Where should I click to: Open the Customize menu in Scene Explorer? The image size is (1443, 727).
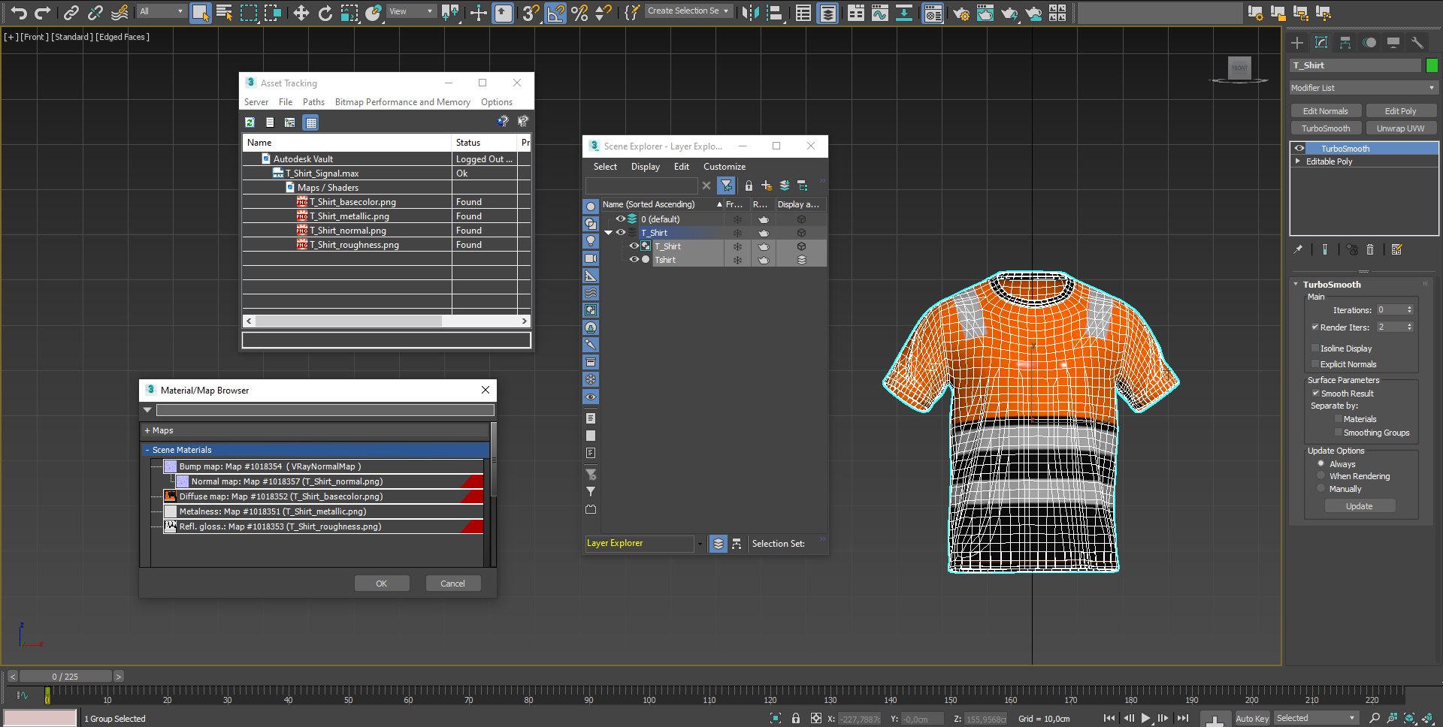click(725, 167)
